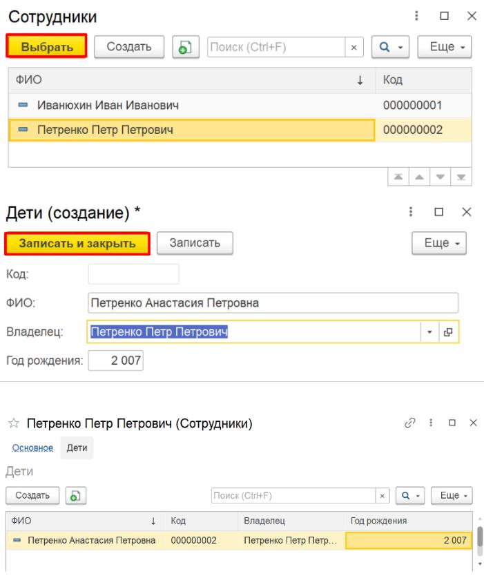Viewport: 484px width, 576px height.
Task: Open the Еще menu in the Сотрудники window
Action: [x=447, y=46]
